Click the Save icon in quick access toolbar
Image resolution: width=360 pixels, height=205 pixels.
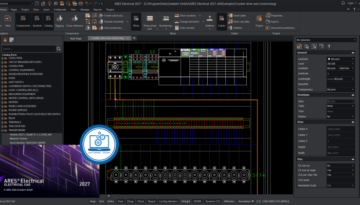click(62, 4)
